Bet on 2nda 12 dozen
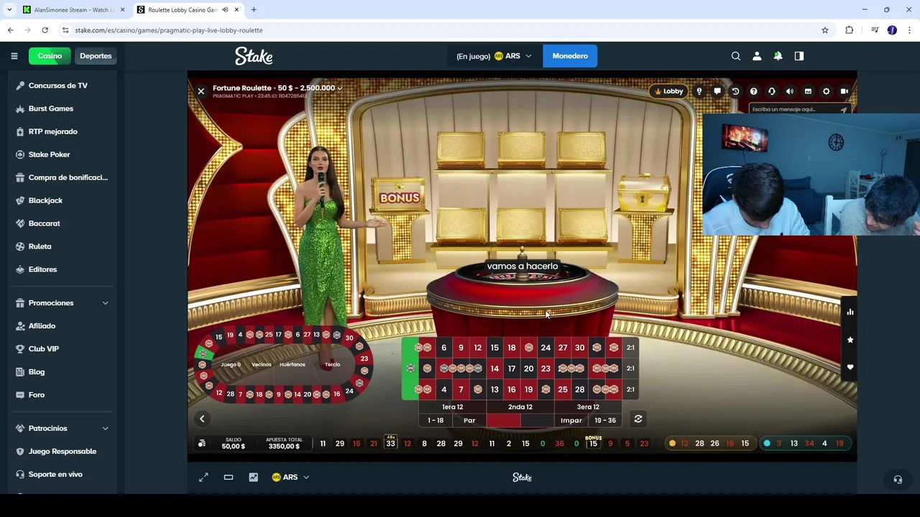920x517 pixels. 520,406
